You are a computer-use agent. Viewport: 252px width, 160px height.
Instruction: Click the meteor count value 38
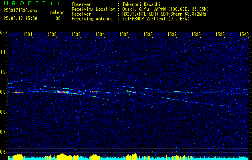click(x=58, y=18)
